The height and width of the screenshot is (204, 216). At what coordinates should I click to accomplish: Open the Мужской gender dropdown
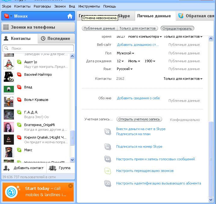(125, 53)
